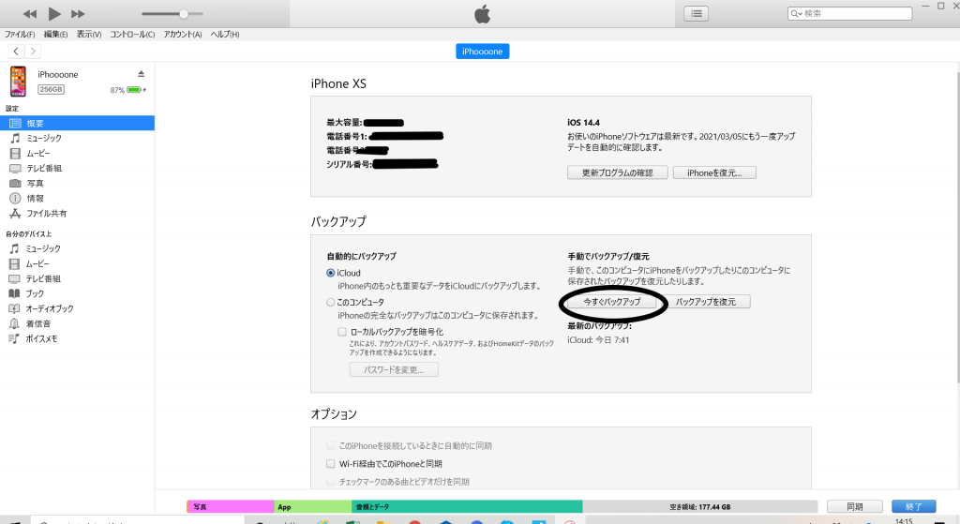Open the コントロール(C) menu
The height and width of the screenshot is (524, 960).
click(x=132, y=35)
